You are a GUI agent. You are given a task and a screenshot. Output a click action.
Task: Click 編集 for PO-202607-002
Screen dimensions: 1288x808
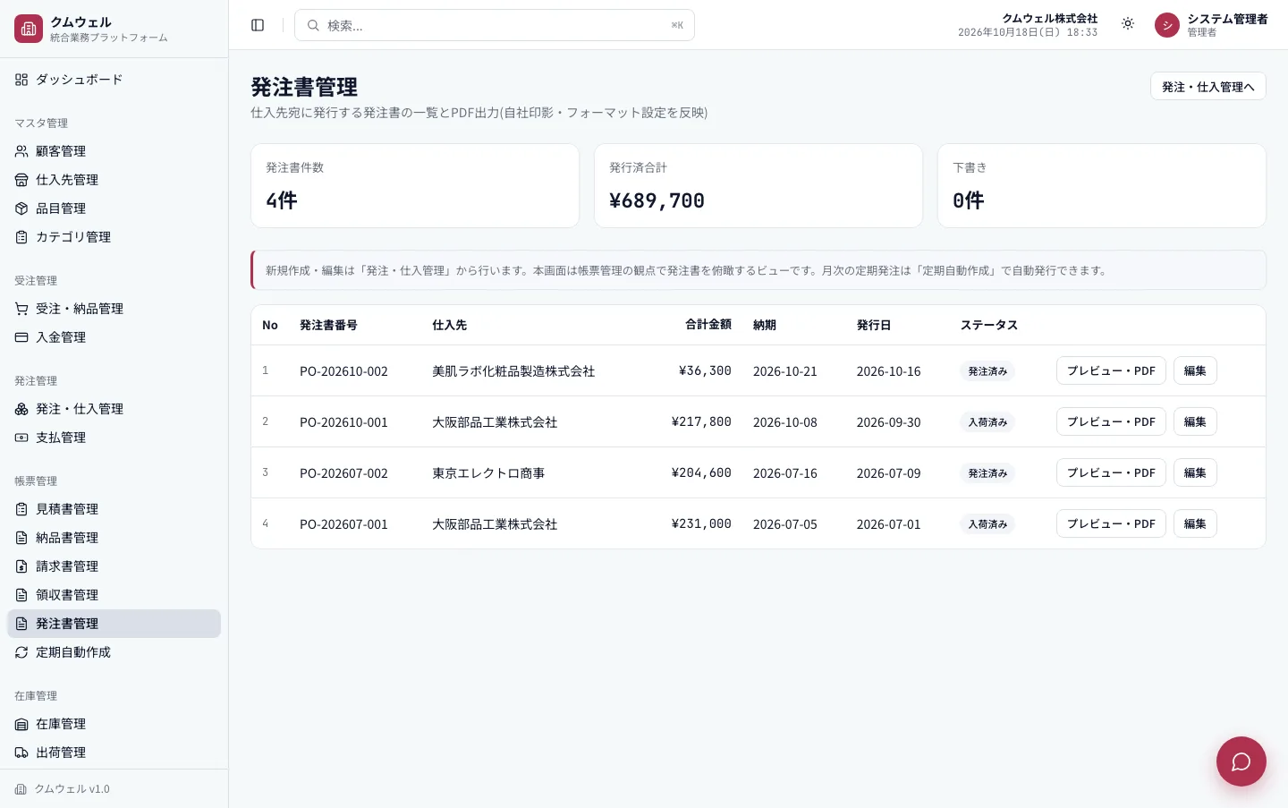1195,472
